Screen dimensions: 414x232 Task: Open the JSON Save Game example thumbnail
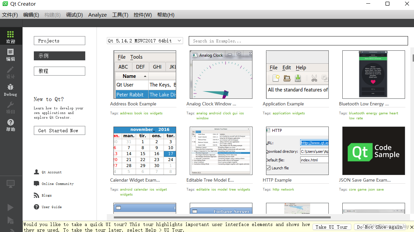point(374,151)
